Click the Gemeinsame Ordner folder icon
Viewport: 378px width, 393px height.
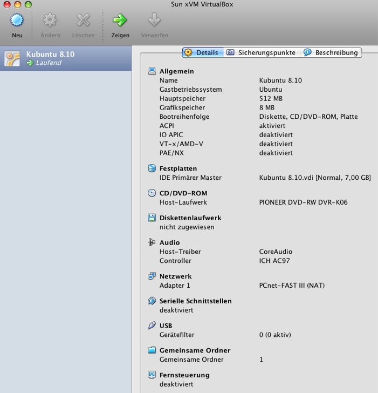coord(152,350)
